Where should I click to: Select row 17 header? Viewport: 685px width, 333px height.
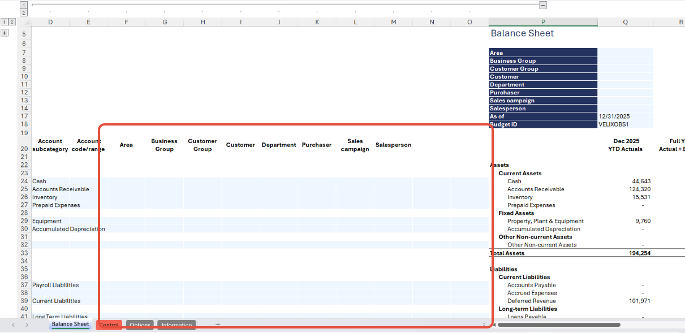click(x=24, y=116)
